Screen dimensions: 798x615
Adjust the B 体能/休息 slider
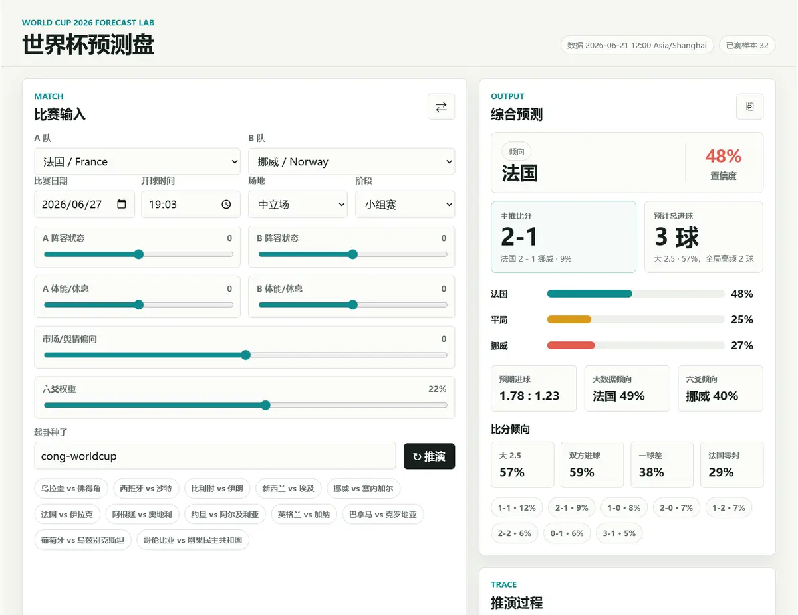click(x=352, y=305)
